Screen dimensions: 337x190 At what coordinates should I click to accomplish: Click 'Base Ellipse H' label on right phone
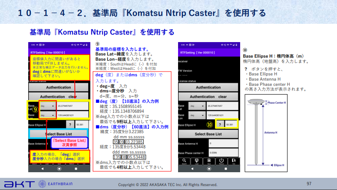187,125
